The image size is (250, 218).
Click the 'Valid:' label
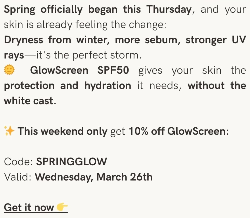(18, 177)
